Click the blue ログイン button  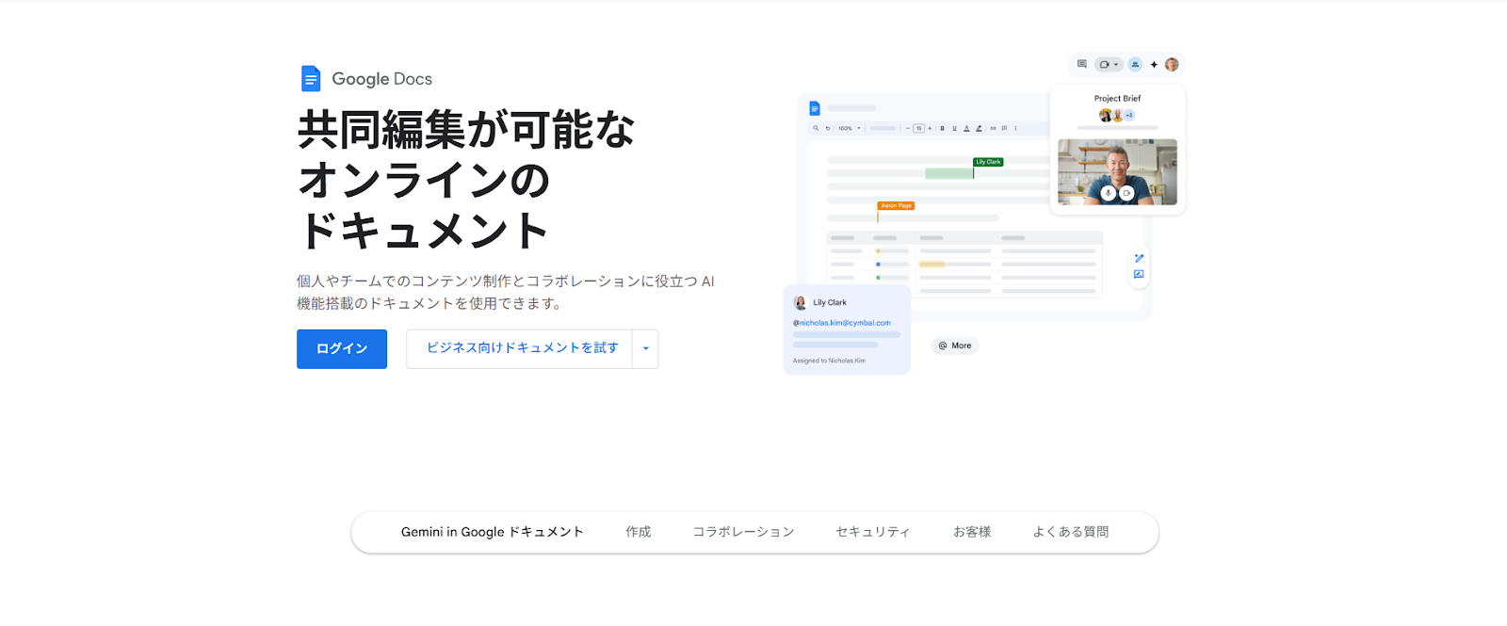click(x=342, y=349)
